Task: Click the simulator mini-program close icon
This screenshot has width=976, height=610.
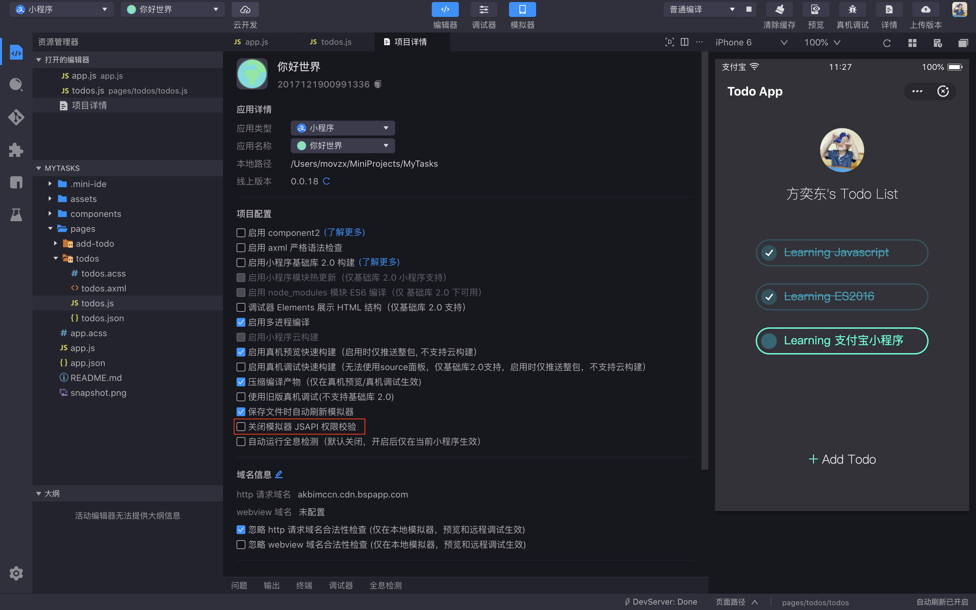Action: click(942, 91)
